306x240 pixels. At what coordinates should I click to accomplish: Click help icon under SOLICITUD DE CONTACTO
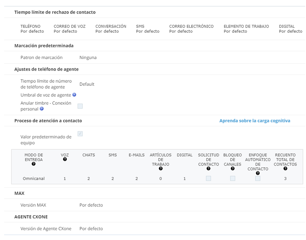(x=209, y=169)
